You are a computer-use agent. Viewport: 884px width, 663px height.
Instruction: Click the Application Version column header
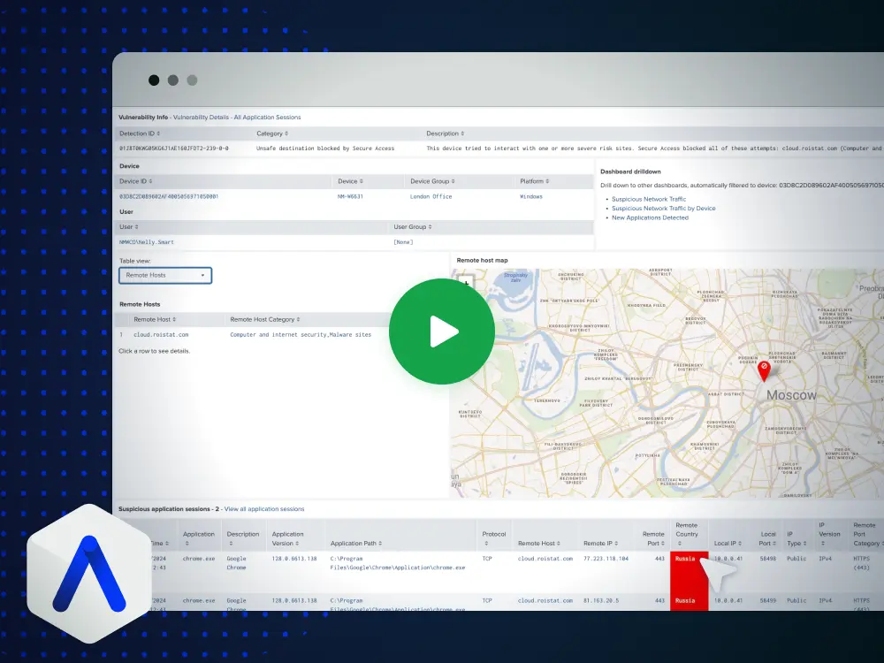click(287, 538)
